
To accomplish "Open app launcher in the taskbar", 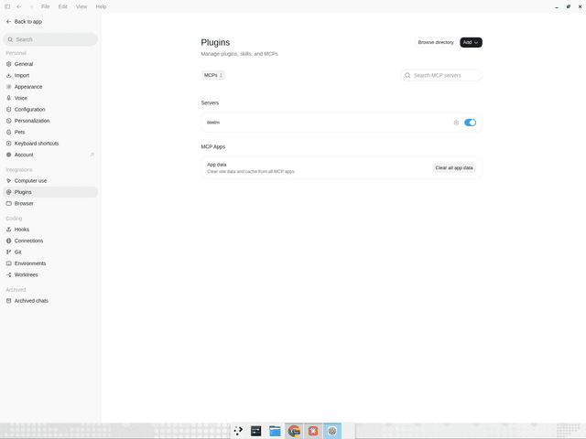I will (x=238, y=431).
